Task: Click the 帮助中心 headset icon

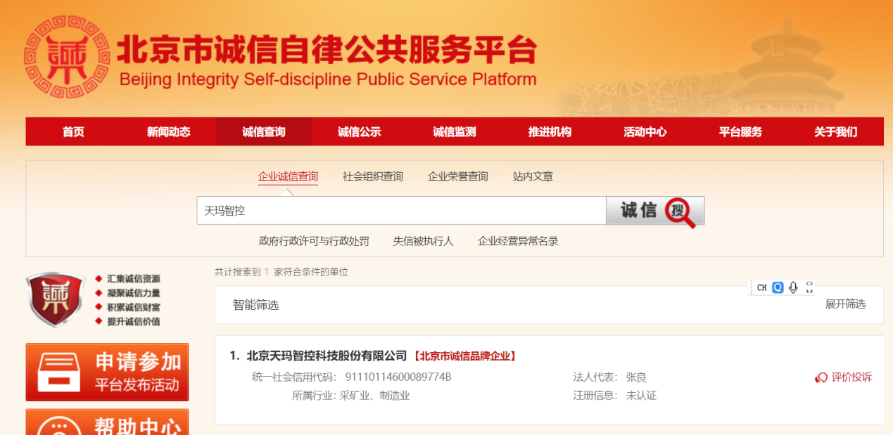Action: click(x=60, y=427)
